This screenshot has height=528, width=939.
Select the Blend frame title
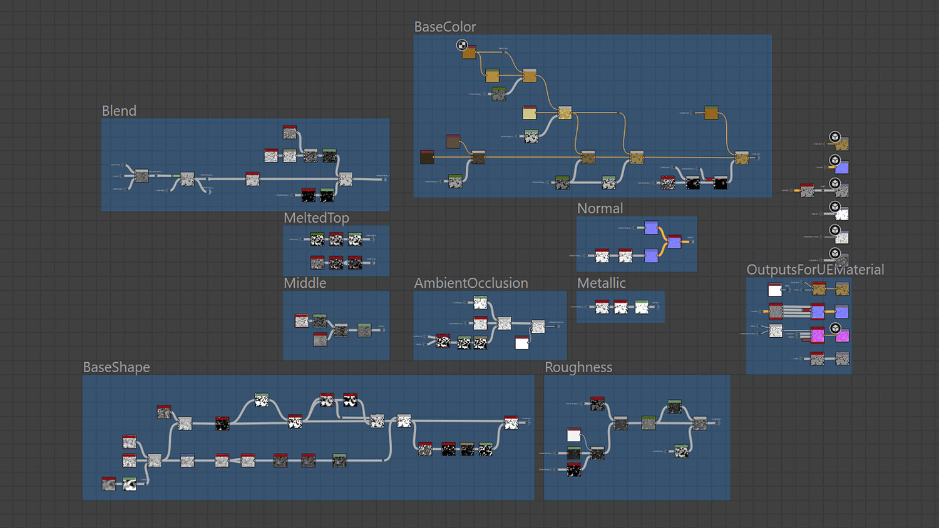(119, 111)
